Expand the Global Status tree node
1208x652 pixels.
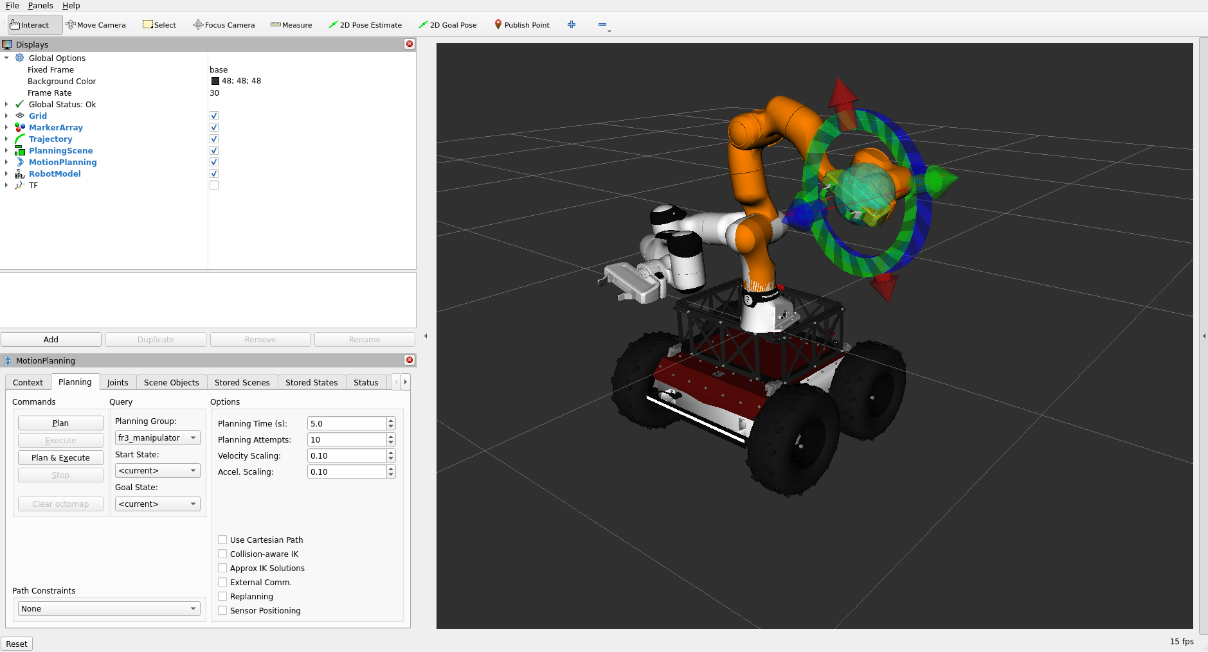click(x=6, y=104)
